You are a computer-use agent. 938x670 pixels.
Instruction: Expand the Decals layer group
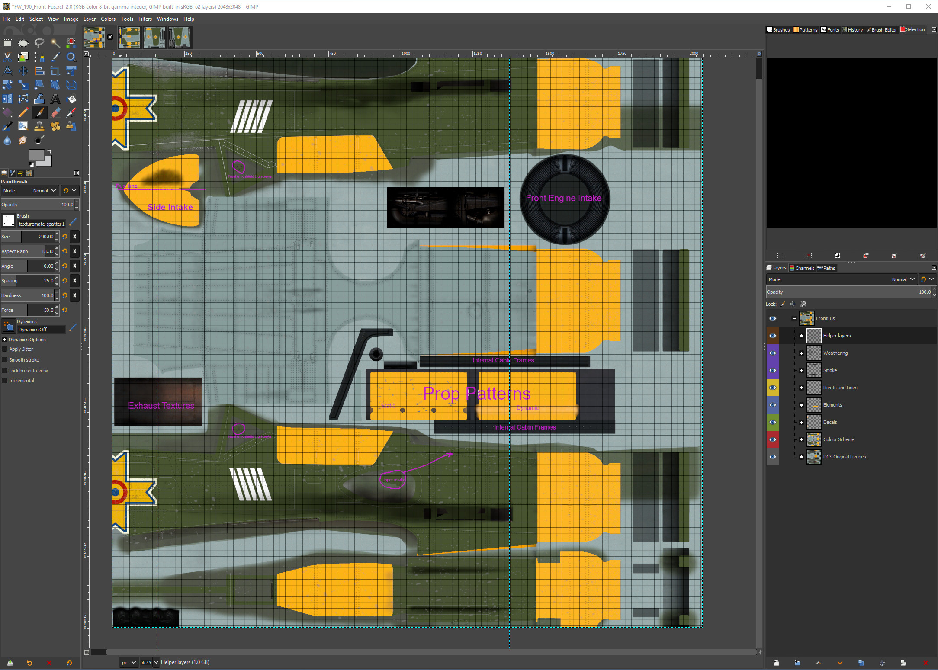click(801, 422)
